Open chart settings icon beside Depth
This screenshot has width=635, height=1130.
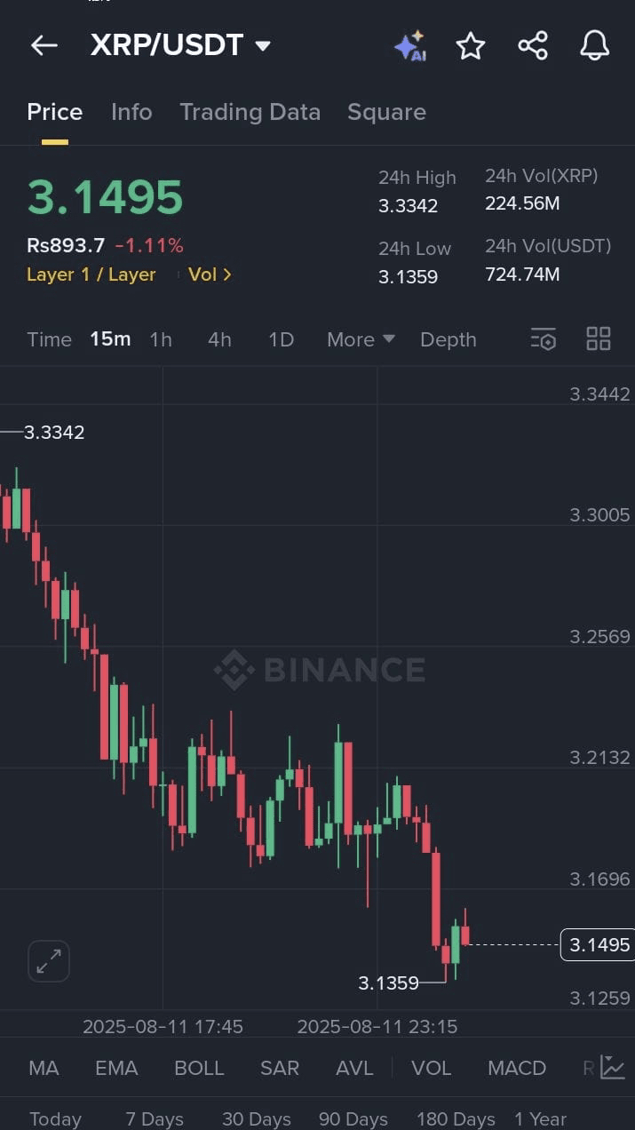tap(543, 339)
